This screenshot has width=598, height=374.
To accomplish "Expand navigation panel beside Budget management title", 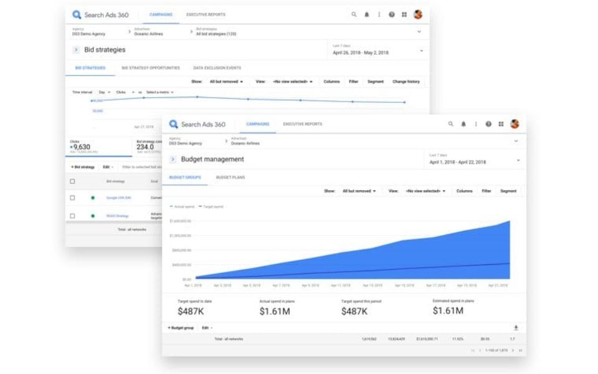I will click(x=173, y=159).
